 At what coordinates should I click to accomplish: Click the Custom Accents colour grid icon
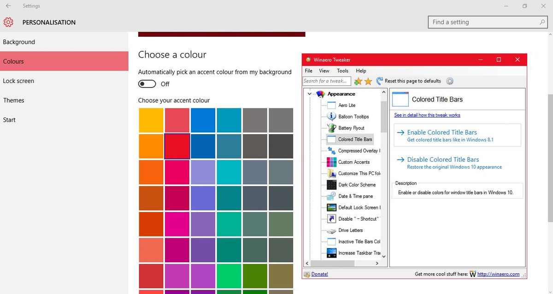click(331, 162)
